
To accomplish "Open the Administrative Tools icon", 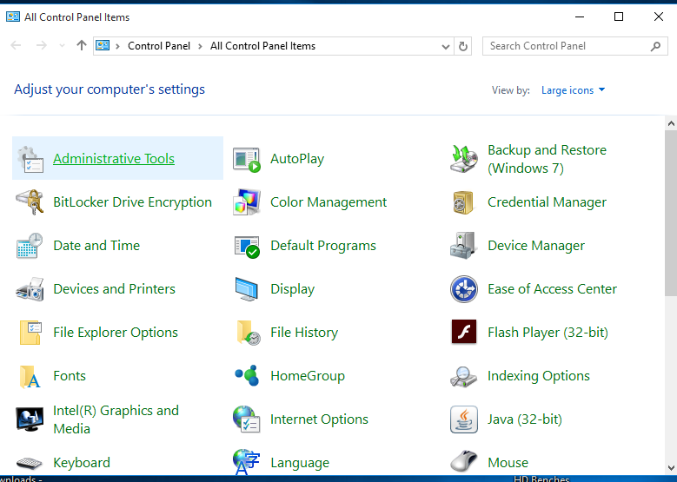I will [x=30, y=159].
